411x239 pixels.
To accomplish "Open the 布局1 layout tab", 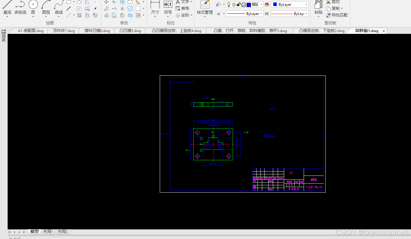I will point(48,232).
